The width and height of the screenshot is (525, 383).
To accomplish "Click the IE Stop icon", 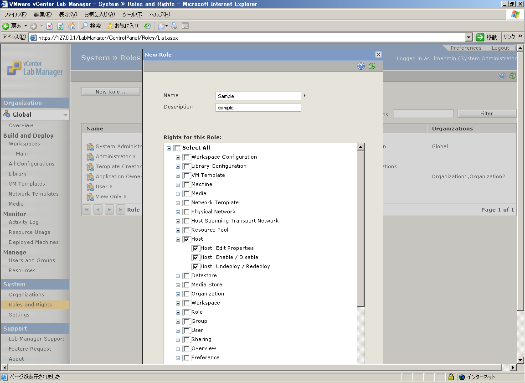I will pyautogui.click(x=50, y=26).
